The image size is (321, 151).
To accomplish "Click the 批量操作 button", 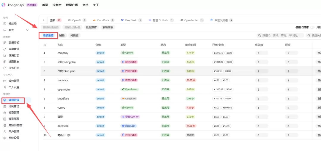I will click(x=91, y=27).
